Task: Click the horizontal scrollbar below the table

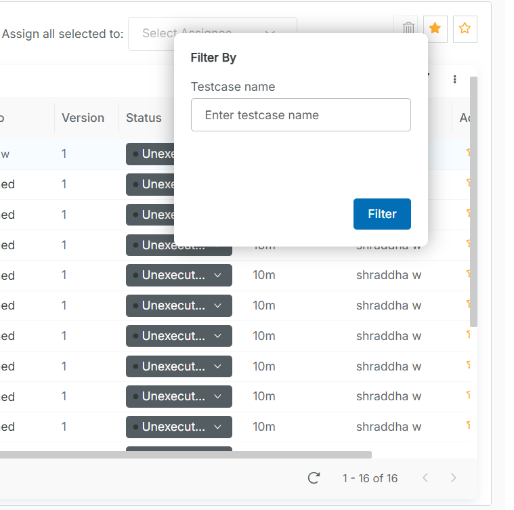Action: tap(183, 455)
